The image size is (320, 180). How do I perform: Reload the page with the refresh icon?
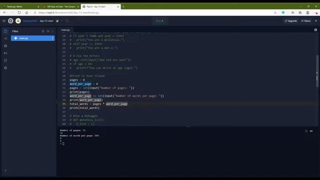[x=19, y=12]
